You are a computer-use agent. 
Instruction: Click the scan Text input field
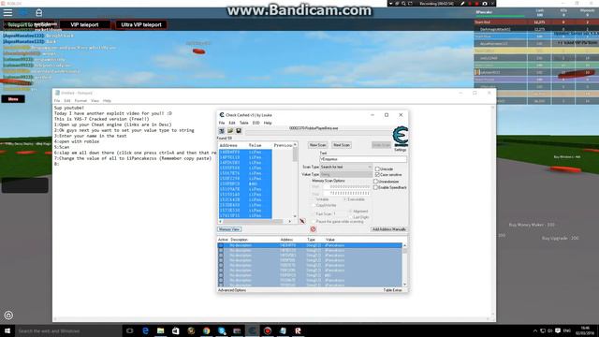[x=363, y=159]
